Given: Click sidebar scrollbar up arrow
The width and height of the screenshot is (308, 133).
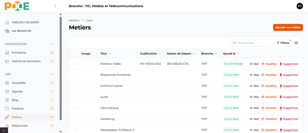Looking at the screenshot, I should [x=61, y=14].
